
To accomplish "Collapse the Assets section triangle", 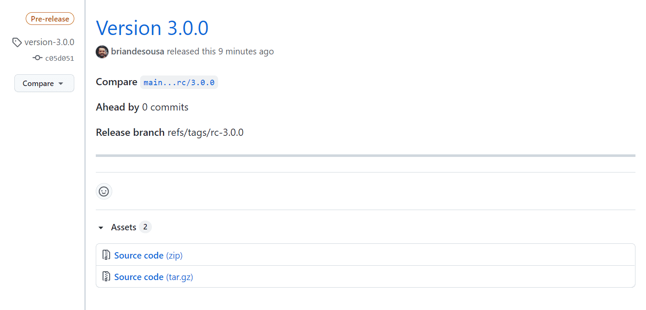I will pyautogui.click(x=100, y=228).
